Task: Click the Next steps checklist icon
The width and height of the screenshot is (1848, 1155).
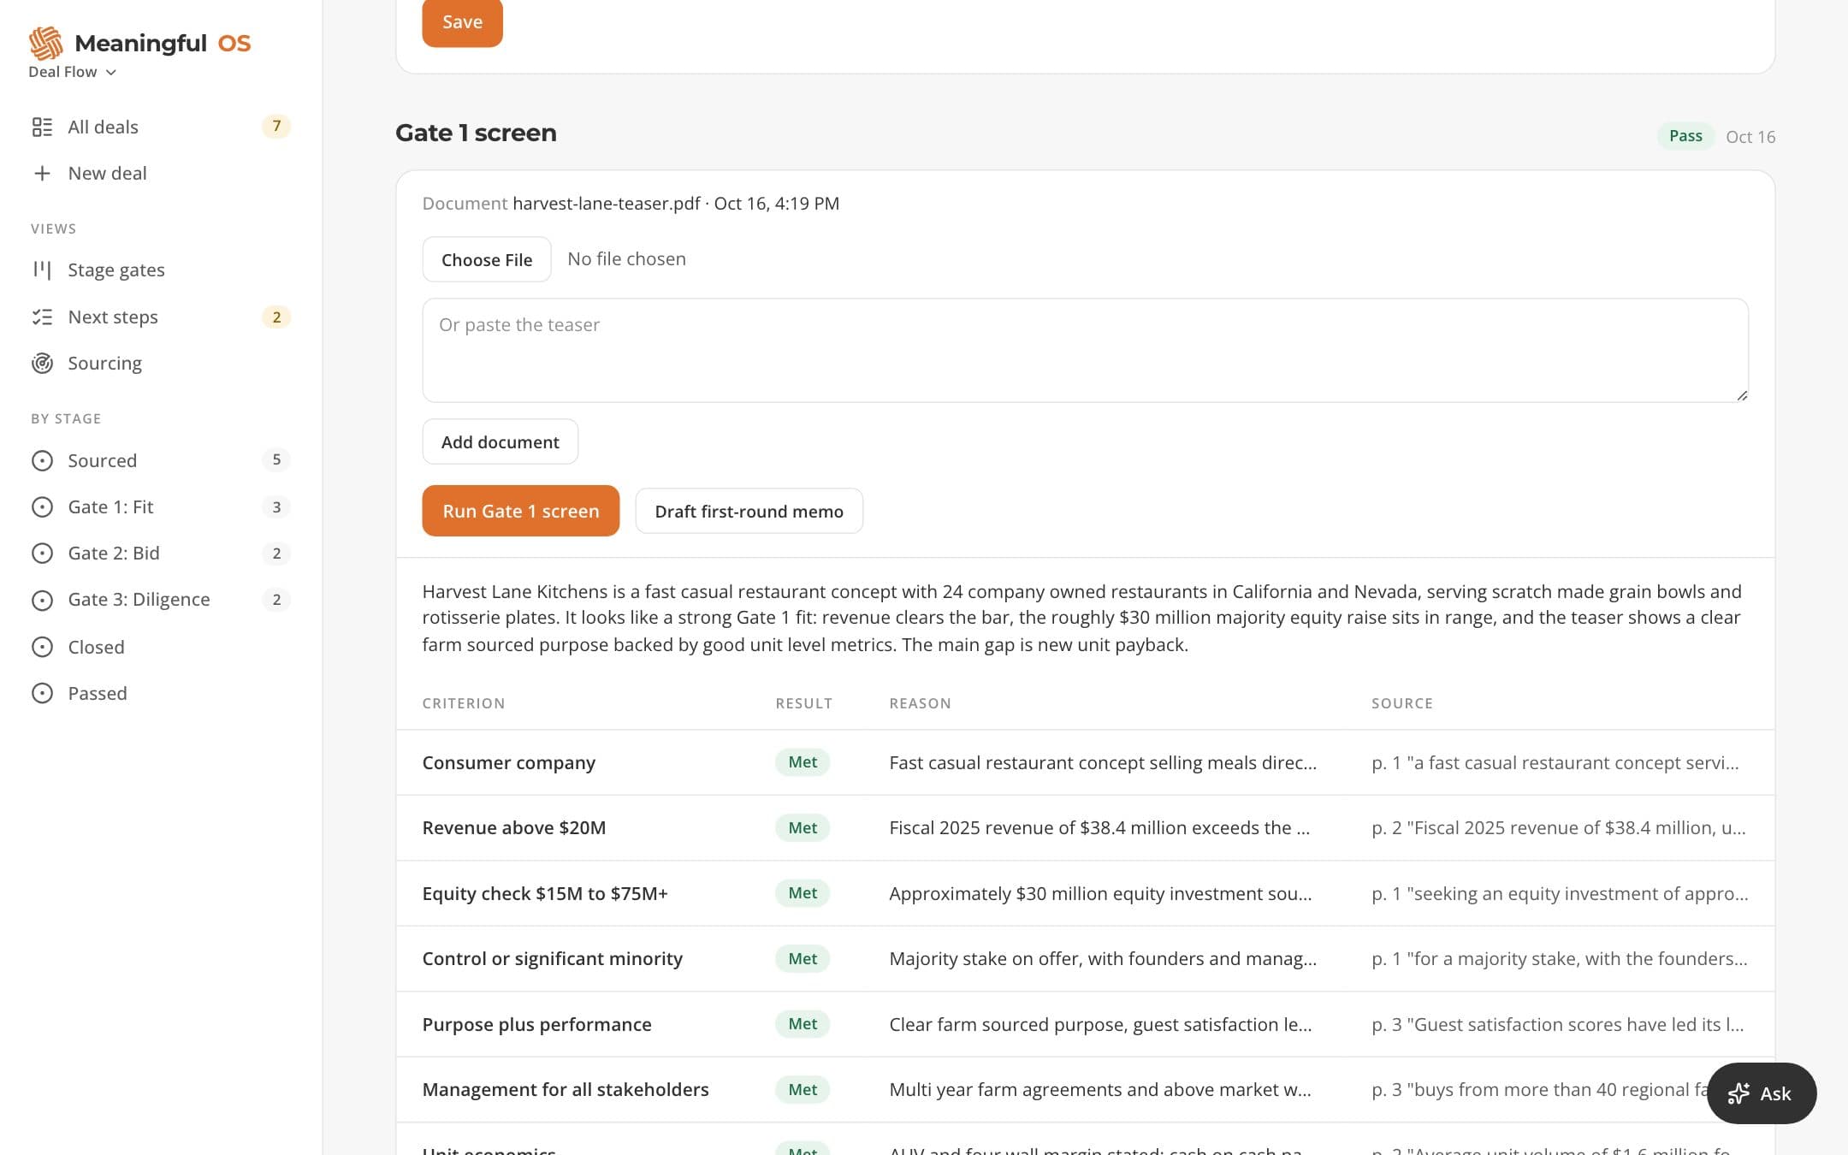Action: click(x=42, y=317)
